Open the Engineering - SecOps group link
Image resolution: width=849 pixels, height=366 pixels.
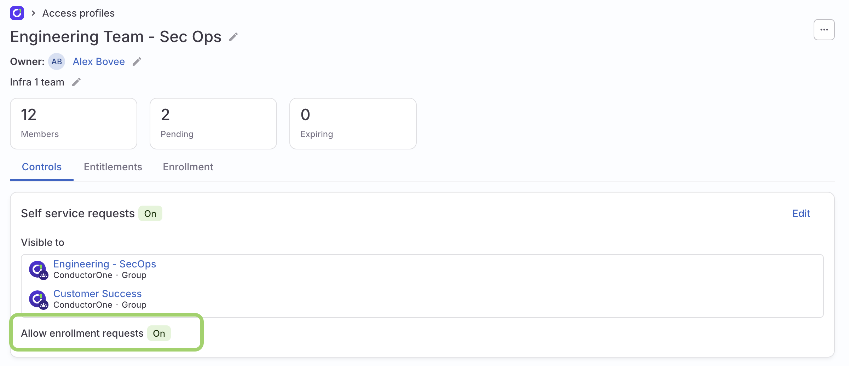coord(105,264)
